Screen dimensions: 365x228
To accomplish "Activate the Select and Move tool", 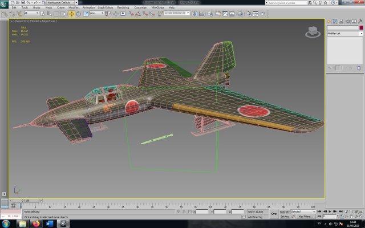I will [x=71, y=14].
